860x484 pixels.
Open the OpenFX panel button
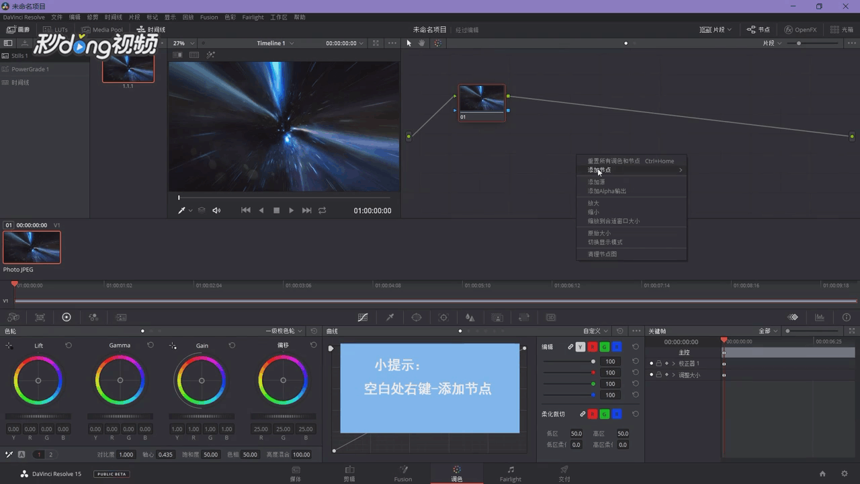(x=800, y=30)
